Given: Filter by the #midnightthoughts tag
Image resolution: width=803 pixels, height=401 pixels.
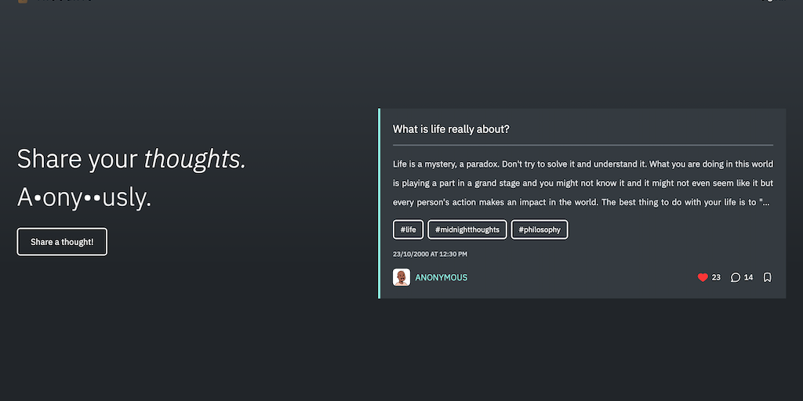Looking at the screenshot, I should coord(467,229).
